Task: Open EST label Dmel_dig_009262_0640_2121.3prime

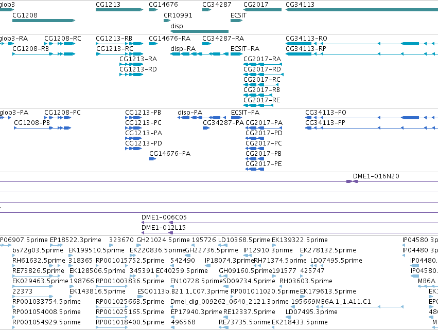Action: tap(230, 302)
